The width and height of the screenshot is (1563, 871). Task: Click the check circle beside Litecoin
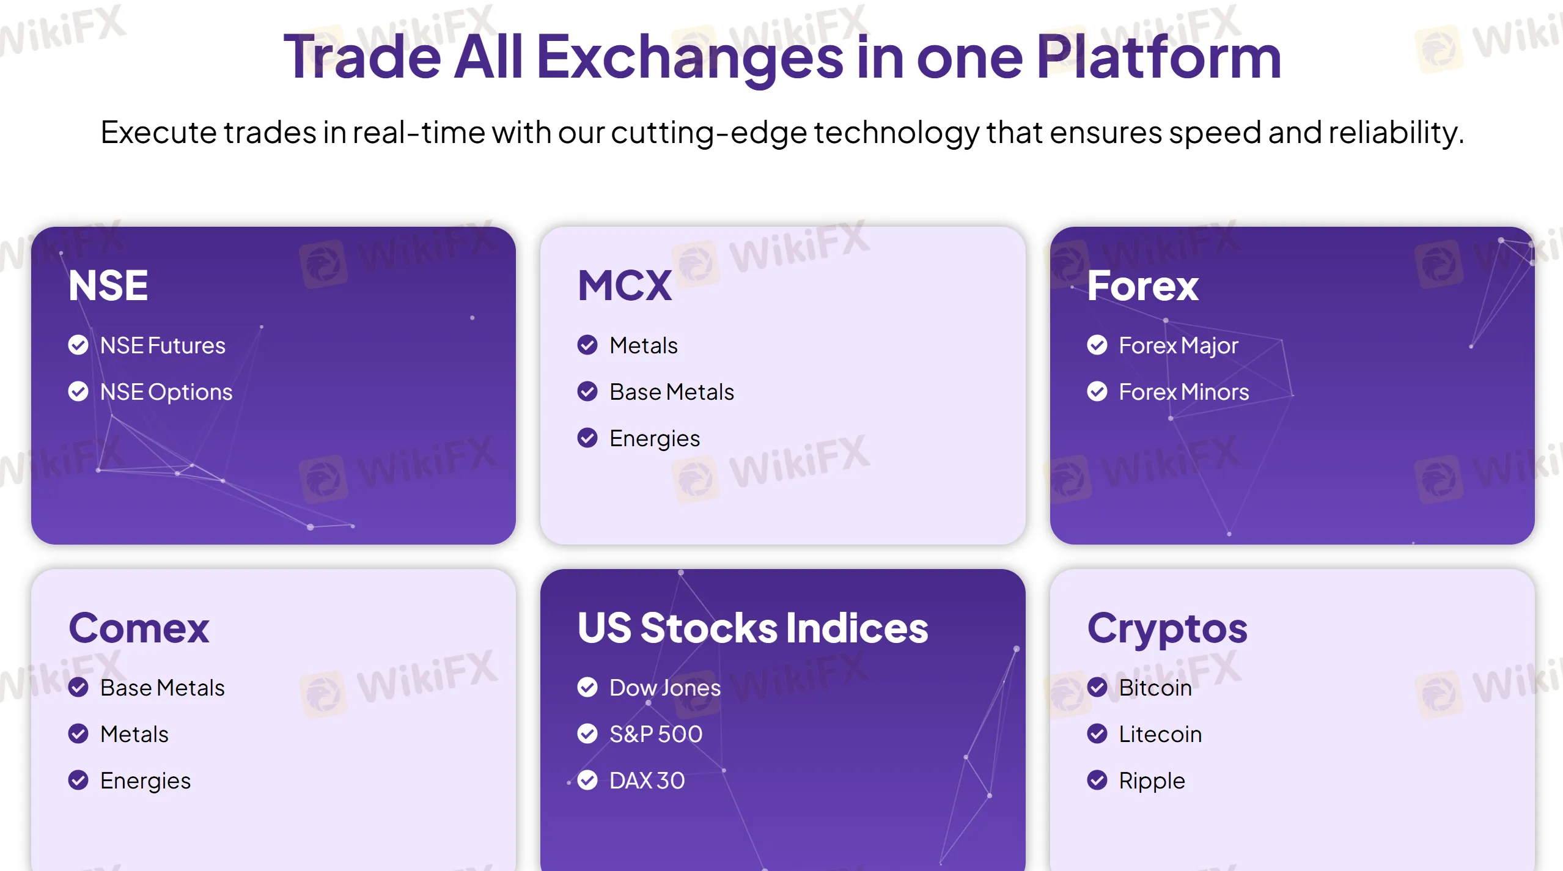coord(1097,734)
